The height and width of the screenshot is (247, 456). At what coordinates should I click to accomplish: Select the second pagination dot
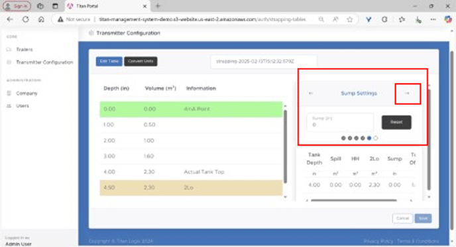350,138
